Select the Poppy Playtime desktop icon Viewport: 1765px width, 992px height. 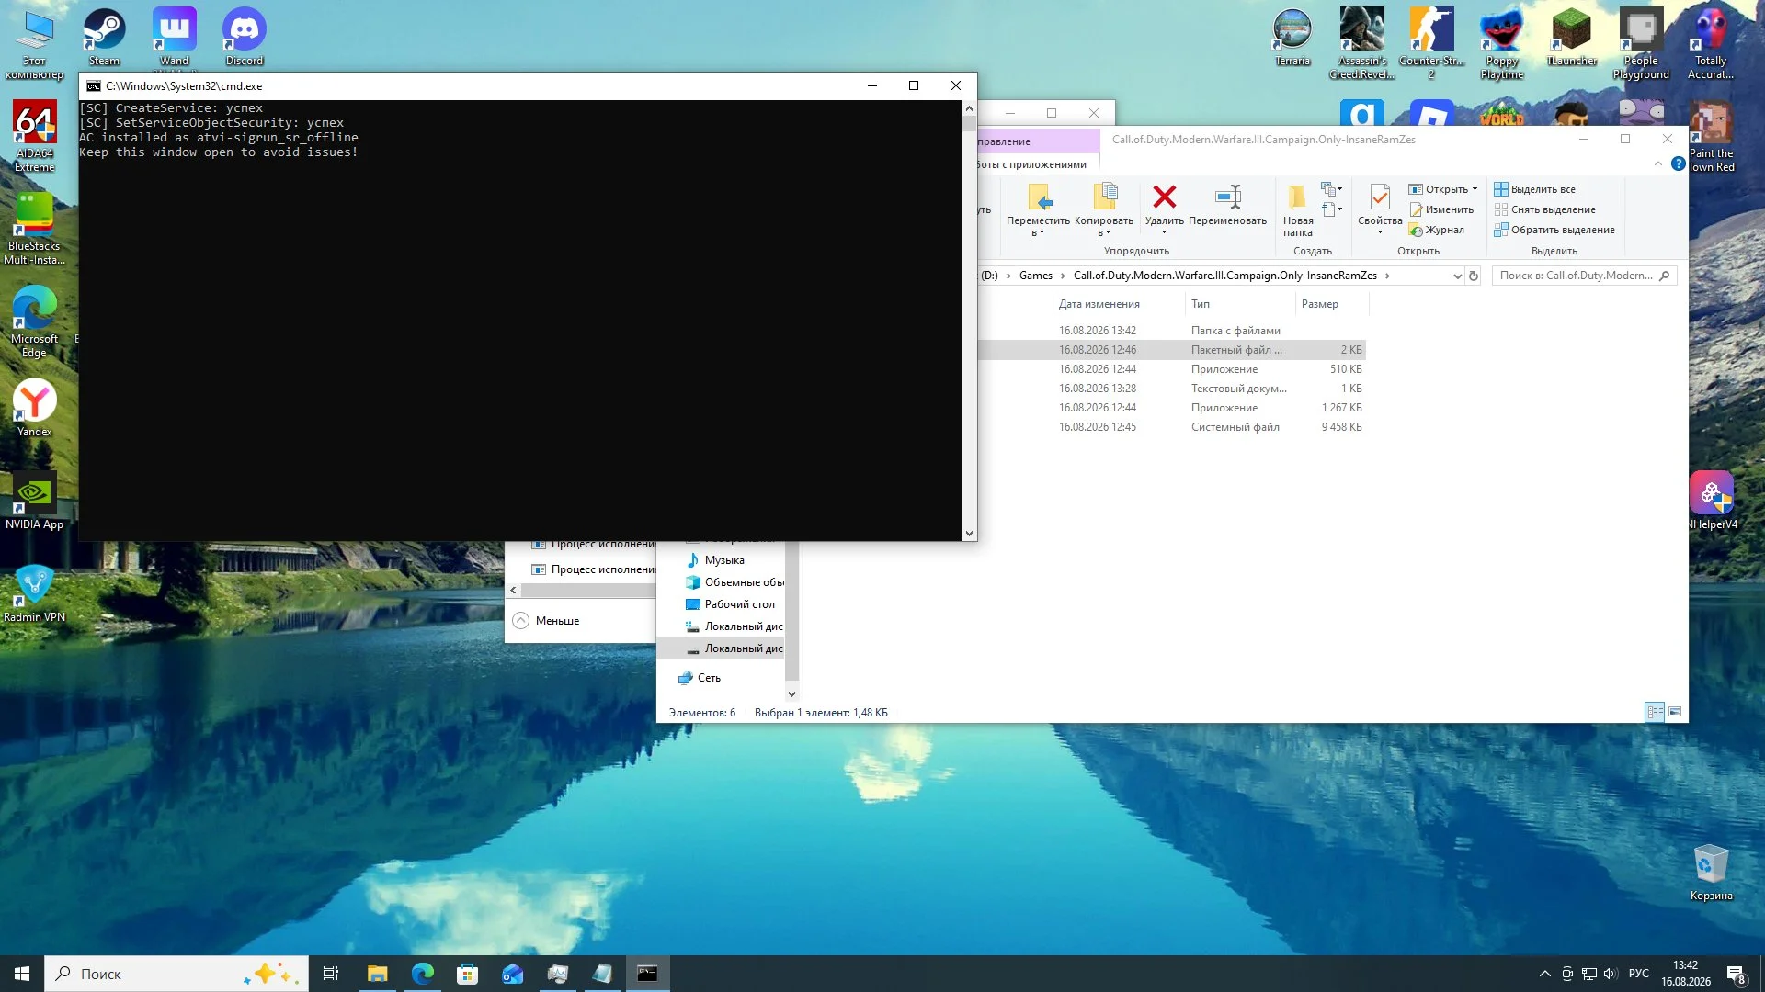pos(1502,43)
